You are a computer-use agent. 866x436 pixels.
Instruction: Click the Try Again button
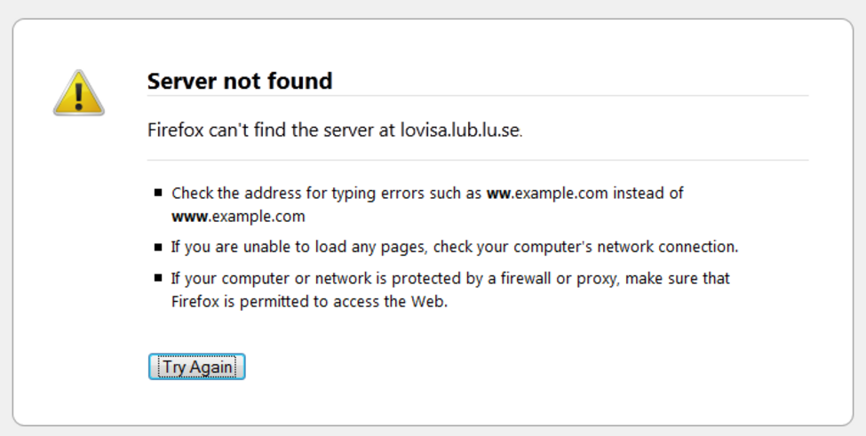pyautogui.click(x=196, y=367)
